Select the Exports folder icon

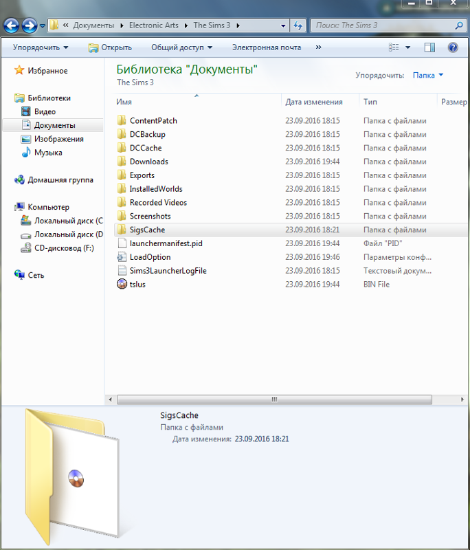122,175
